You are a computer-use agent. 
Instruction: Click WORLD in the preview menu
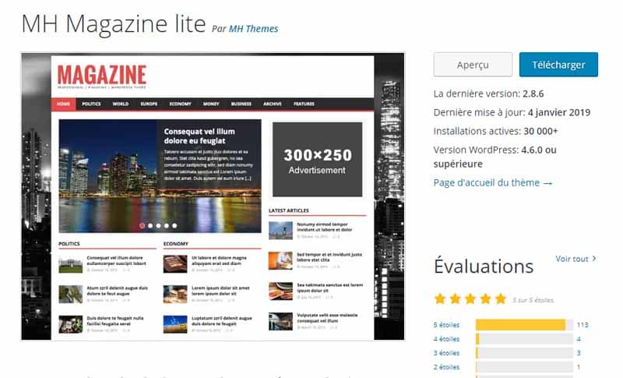click(x=121, y=104)
